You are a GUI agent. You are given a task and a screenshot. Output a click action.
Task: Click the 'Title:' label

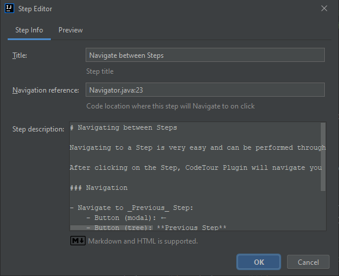tap(19, 55)
